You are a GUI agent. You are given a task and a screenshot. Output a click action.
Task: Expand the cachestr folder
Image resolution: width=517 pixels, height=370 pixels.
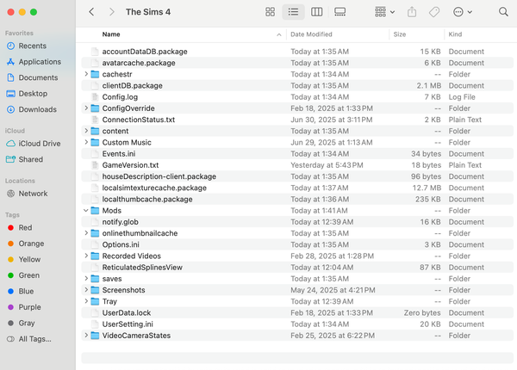86,74
